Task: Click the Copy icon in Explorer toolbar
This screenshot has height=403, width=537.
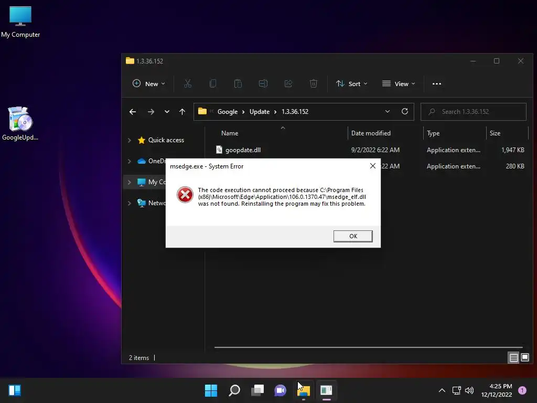Action: pyautogui.click(x=213, y=83)
